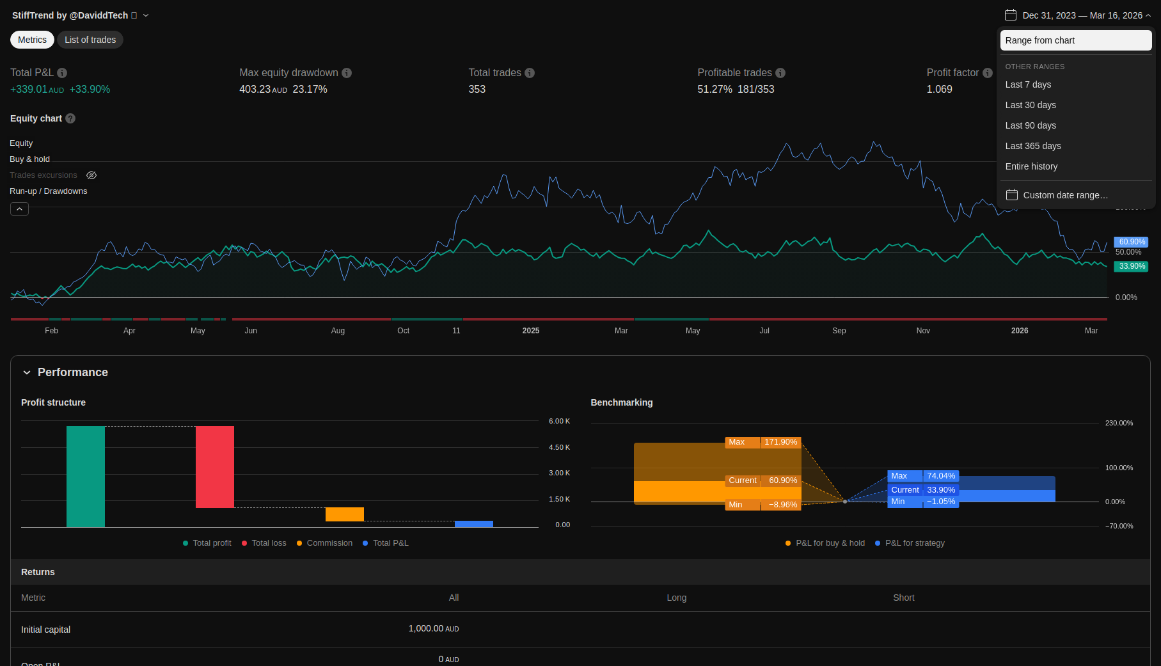Click Equity chart help question icon

coord(70,118)
